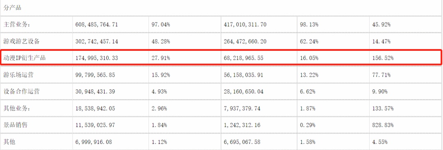Image resolution: width=443 pixels, height=150 pixels.
Task: Select the 设备合作运营 row label
Action: coord(21,91)
